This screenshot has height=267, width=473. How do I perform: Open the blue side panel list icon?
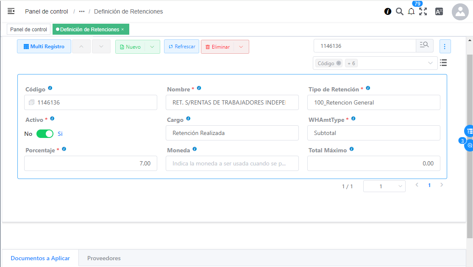tap(469, 131)
